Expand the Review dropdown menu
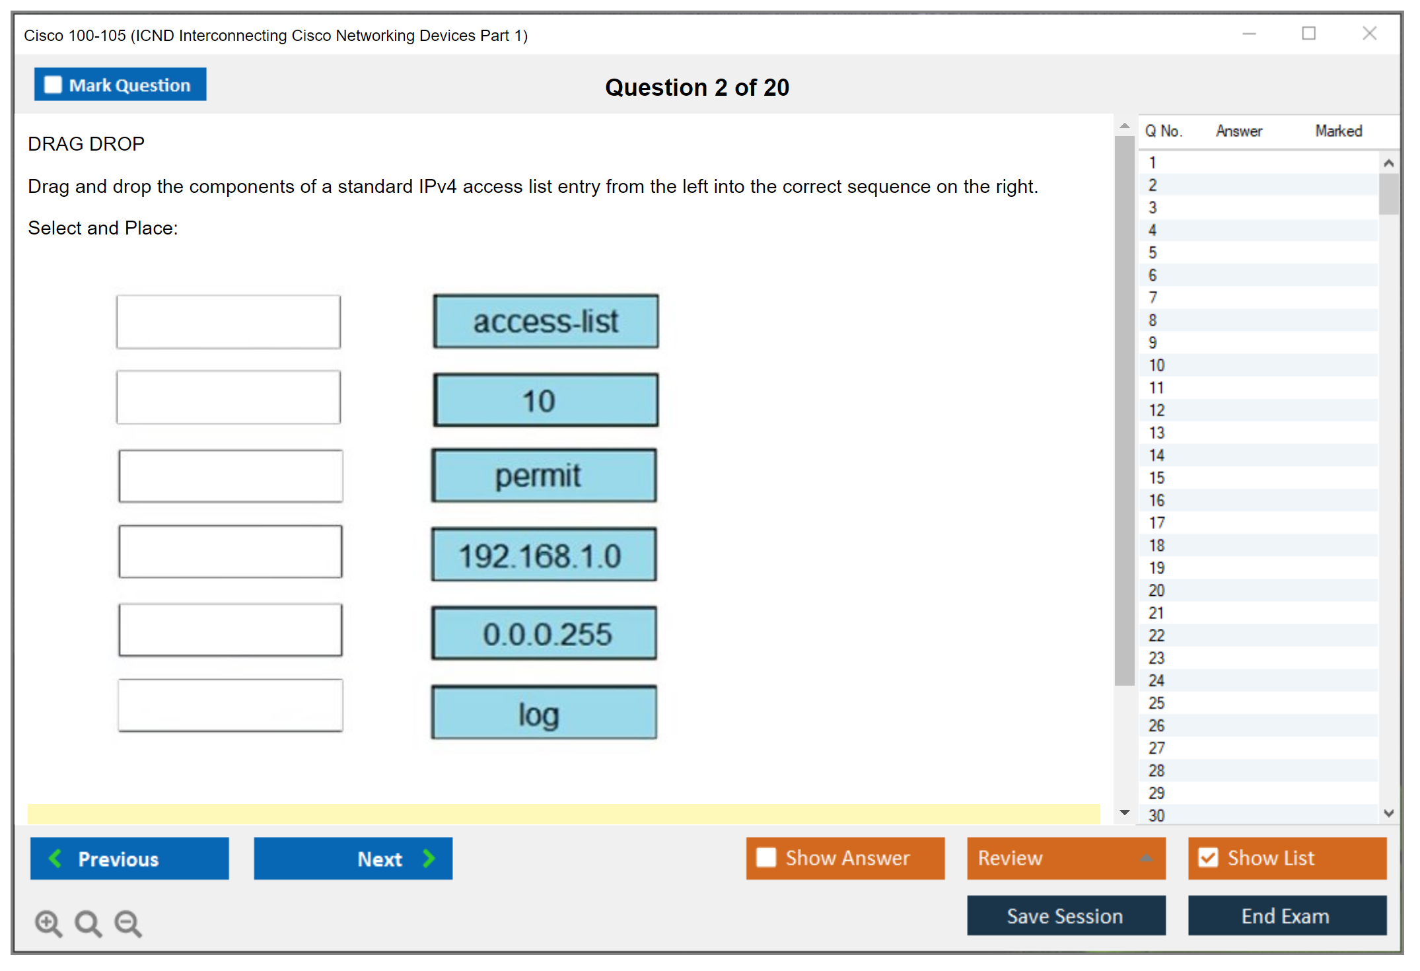1420x971 pixels. click(1146, 858)
